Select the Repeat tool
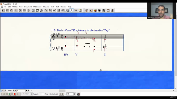 [x=59, y=10]
